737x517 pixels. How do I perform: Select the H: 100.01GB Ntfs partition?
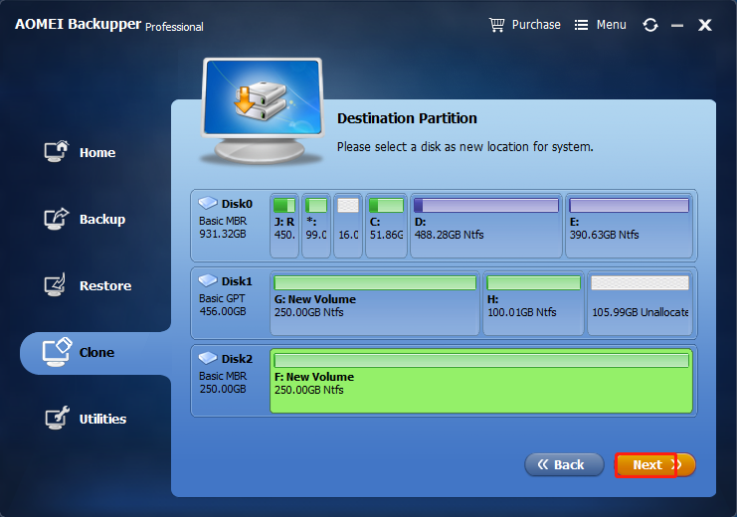[x=533, y=303]
